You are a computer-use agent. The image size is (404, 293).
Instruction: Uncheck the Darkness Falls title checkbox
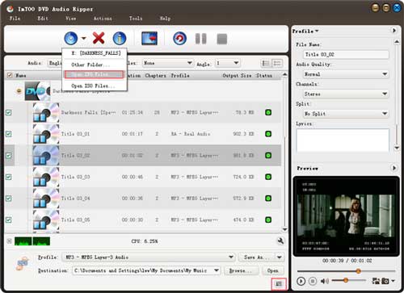click(9, 112)
